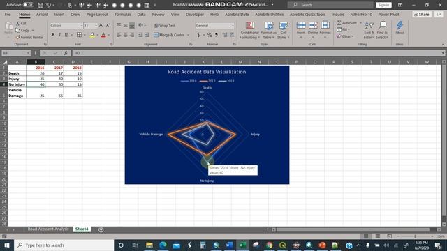Click the Clear eraser command
The height and width of the screenshot is (251, 447).
(345, 36)
